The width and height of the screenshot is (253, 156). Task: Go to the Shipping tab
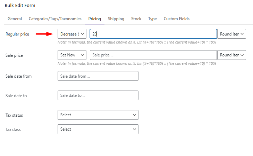click(116, 19)
